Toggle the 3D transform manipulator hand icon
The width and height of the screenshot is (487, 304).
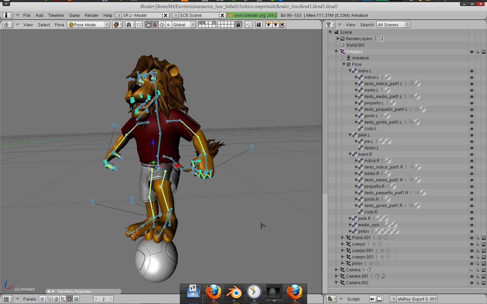click(x=148, y=25)
